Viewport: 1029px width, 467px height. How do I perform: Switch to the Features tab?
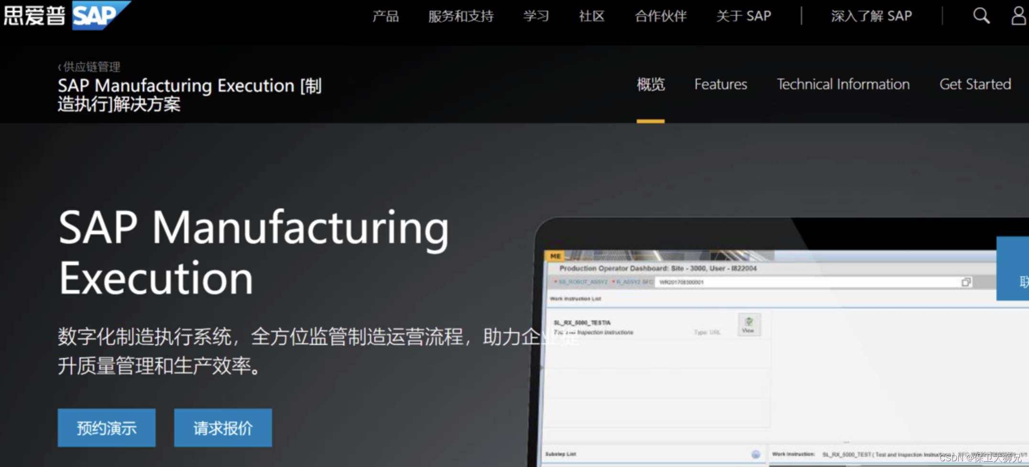[x=721, y=85]
